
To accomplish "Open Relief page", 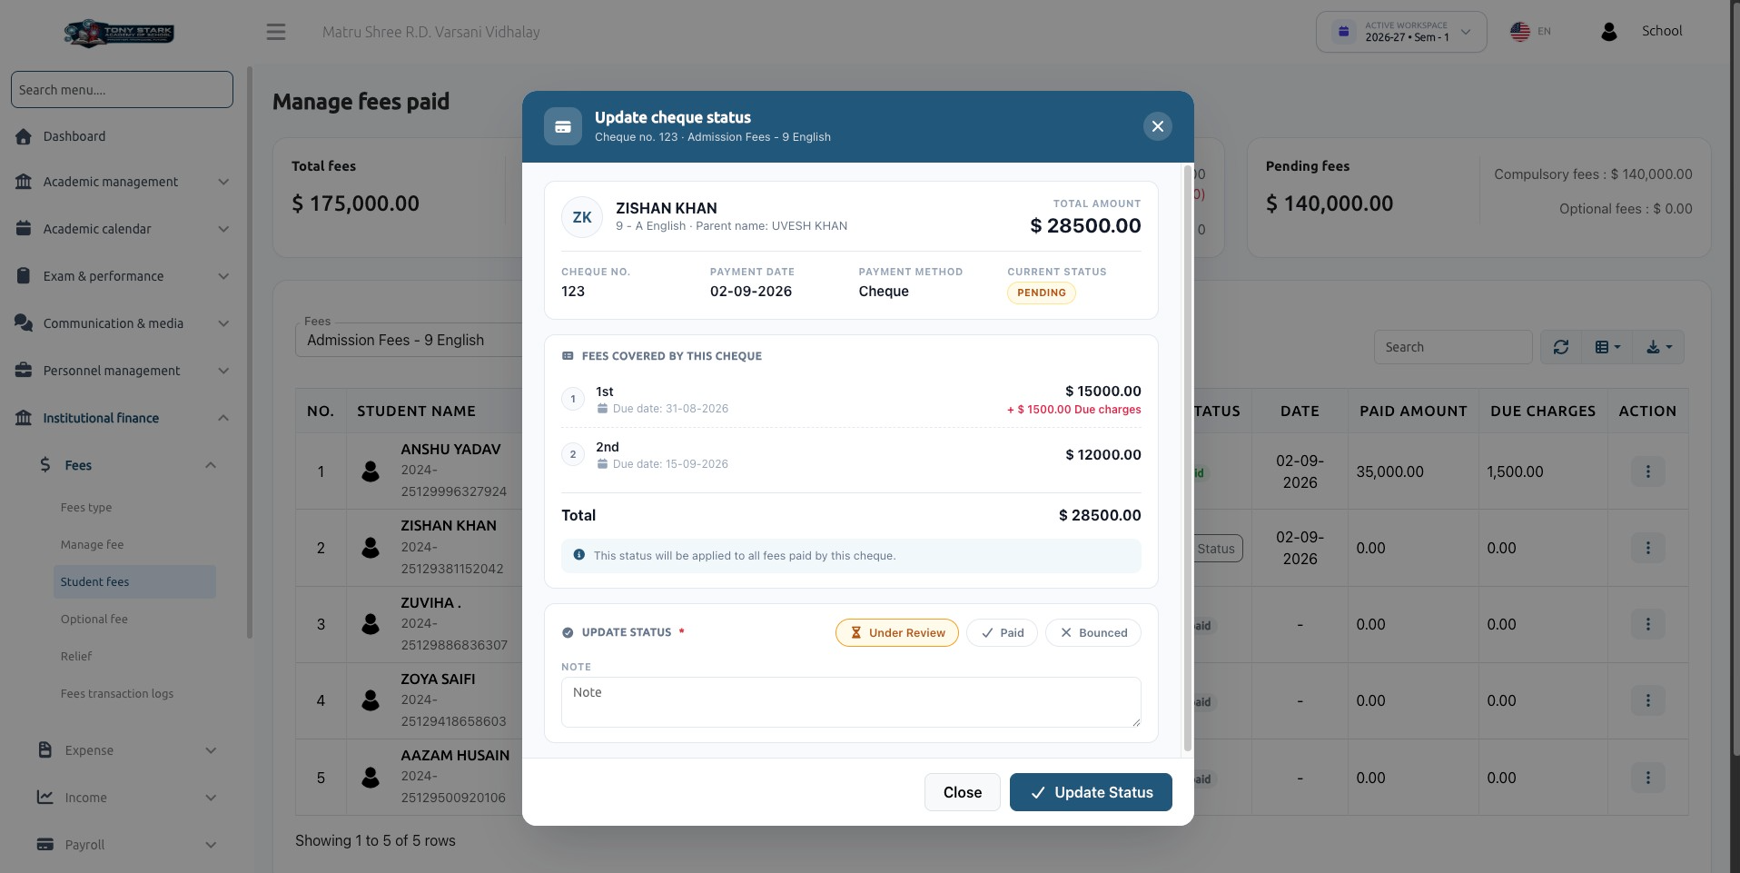I will coord(76,657).
